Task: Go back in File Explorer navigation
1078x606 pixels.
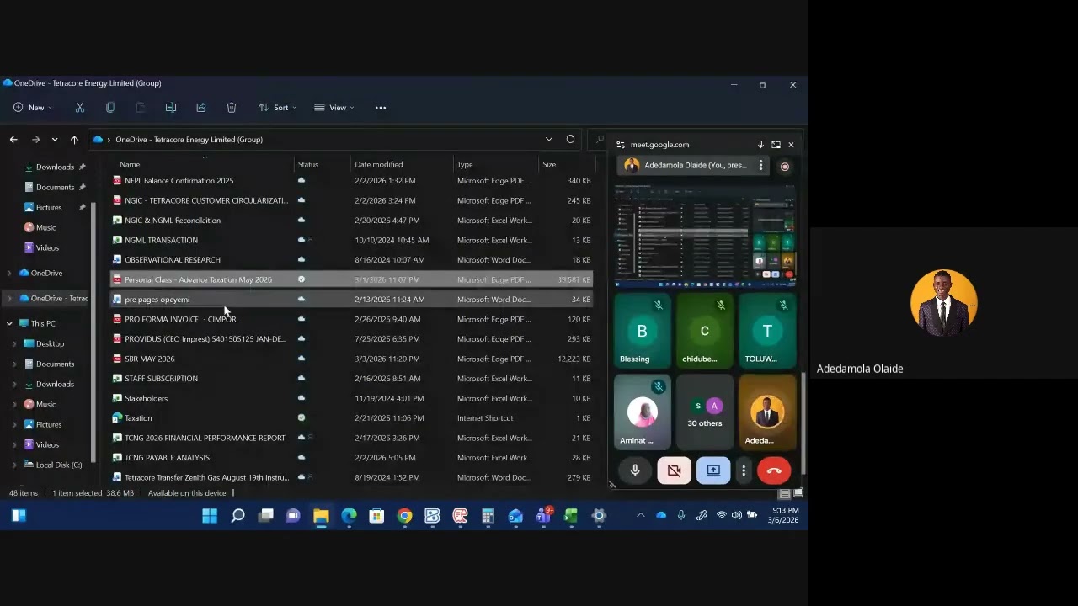Action: pos(13,140)
